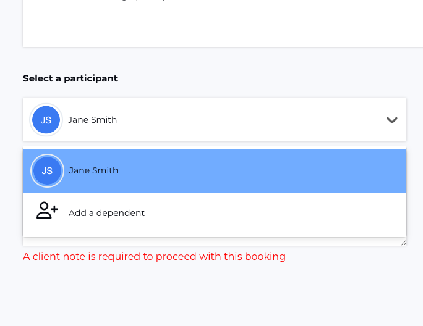423x326 pixels.
Task: Click empty middle area of participant dropdown field
Action: [247, 120]
